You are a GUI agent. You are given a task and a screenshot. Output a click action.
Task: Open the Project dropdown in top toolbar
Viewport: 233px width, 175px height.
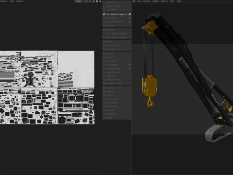81,1
